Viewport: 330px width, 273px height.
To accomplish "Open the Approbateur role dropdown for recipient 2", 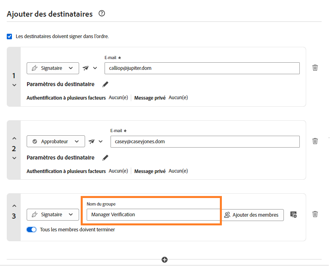I will [x=56, y=141].
